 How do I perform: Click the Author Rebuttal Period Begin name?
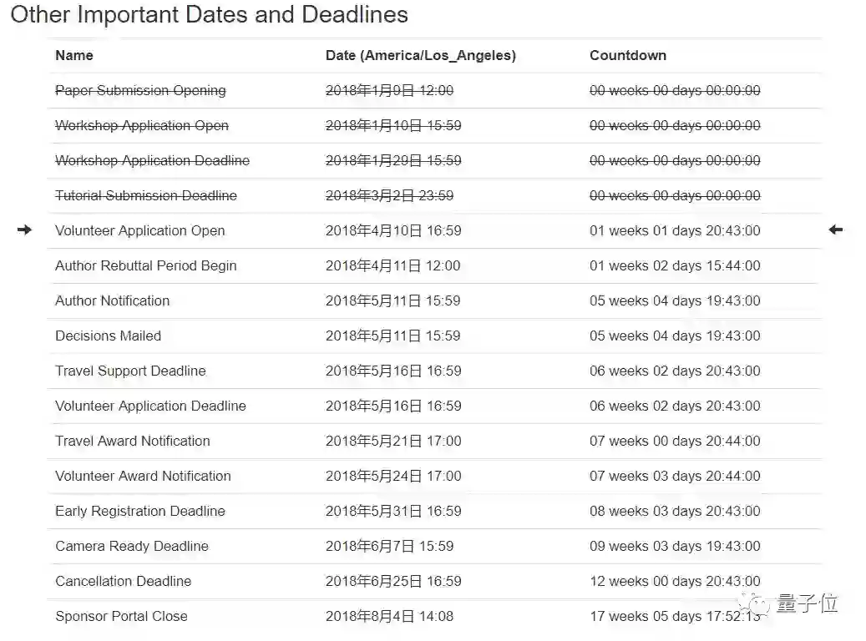[145, 266]
